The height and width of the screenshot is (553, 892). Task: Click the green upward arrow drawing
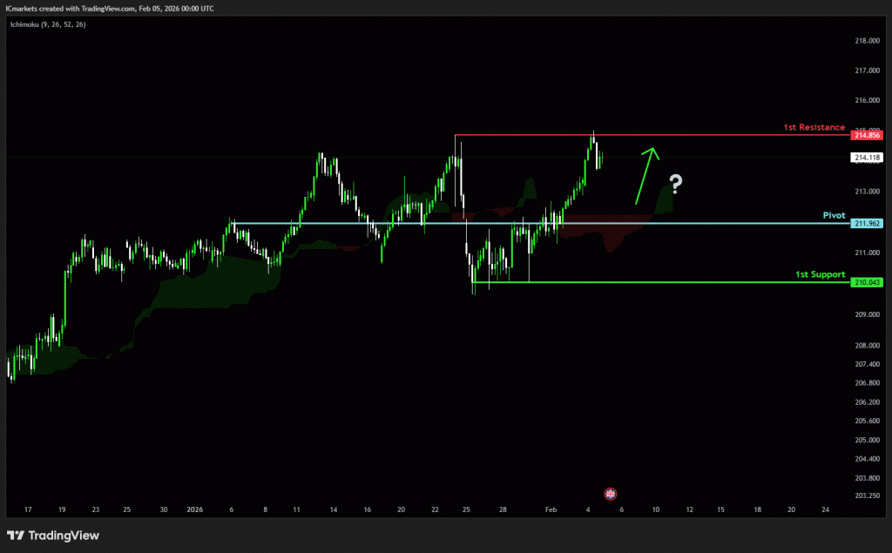[x=646, y=174]
